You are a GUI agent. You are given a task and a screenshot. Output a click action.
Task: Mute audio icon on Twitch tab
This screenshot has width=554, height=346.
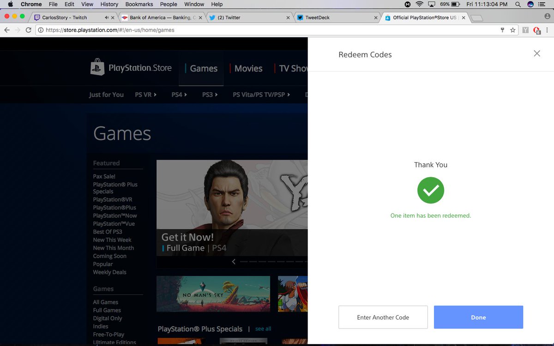(107, 18)
